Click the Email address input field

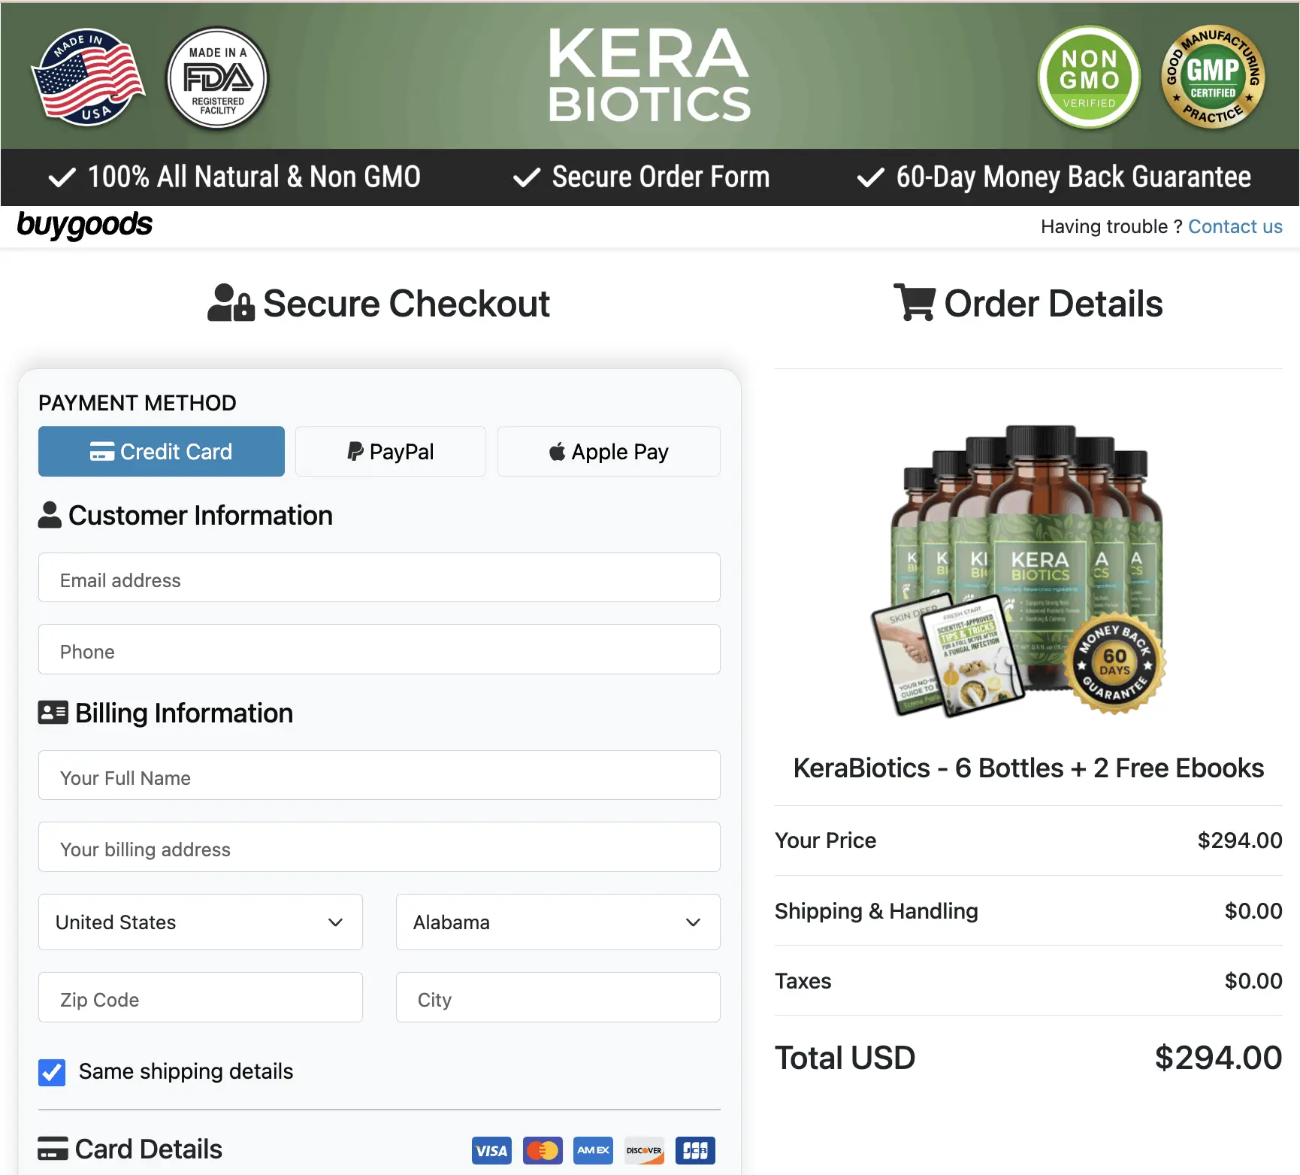coord(379,579)
